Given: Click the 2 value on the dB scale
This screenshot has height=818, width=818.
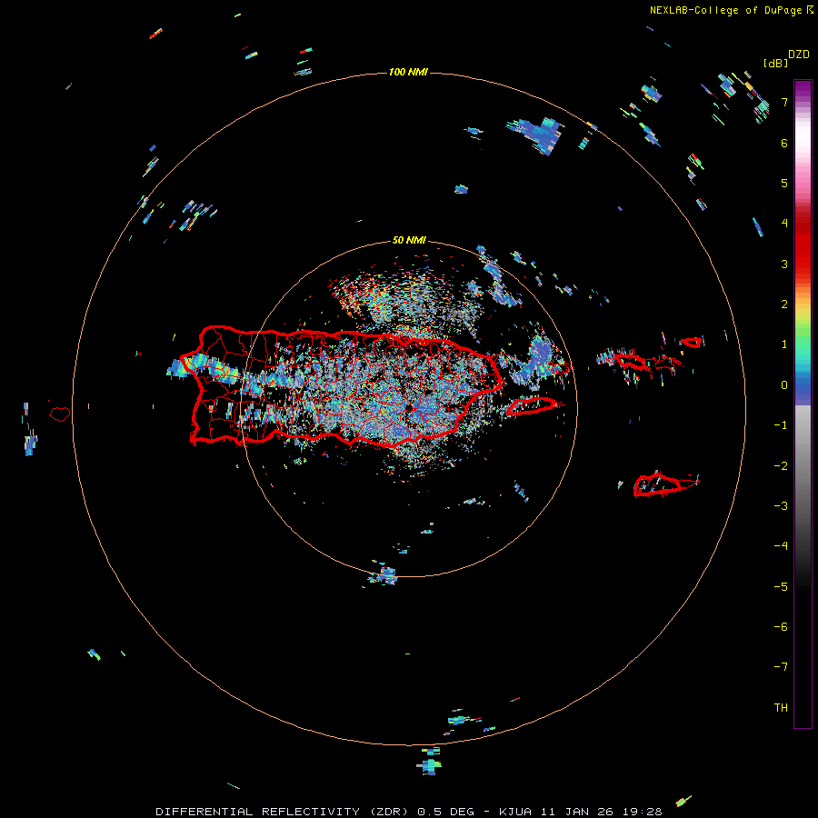Looking at the screenshot, I should [x=784, y=304].
